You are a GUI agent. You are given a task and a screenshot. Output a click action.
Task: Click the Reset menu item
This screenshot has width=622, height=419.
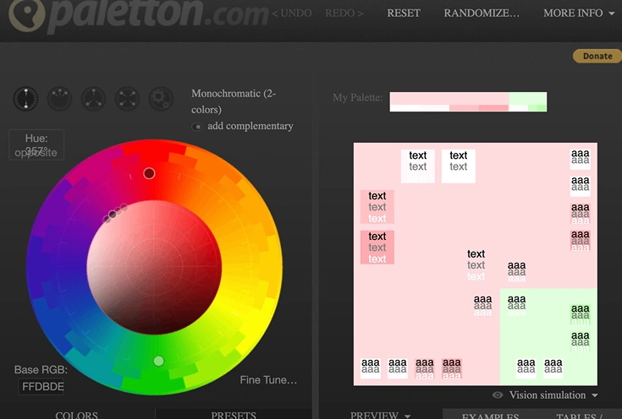point(404,13)
